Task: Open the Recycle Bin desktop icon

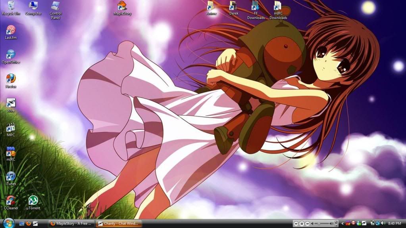Action: (x=11, y=8)
